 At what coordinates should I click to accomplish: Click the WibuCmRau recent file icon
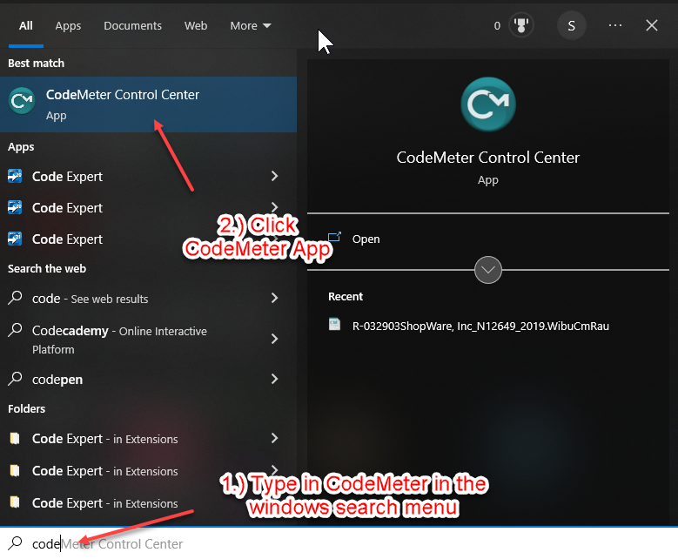(334, 325)
